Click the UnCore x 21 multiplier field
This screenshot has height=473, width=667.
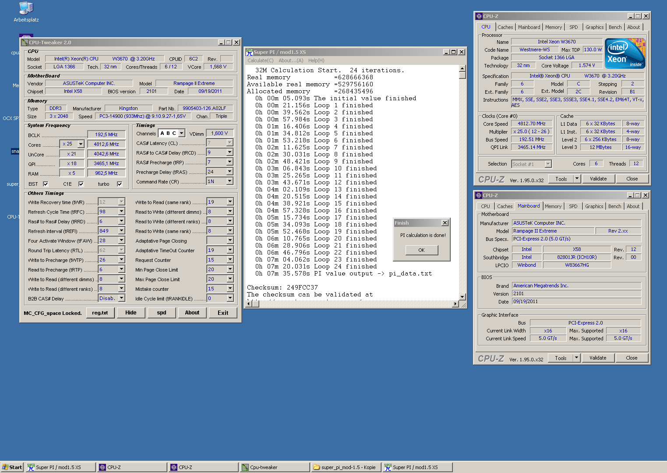(72, 154)
